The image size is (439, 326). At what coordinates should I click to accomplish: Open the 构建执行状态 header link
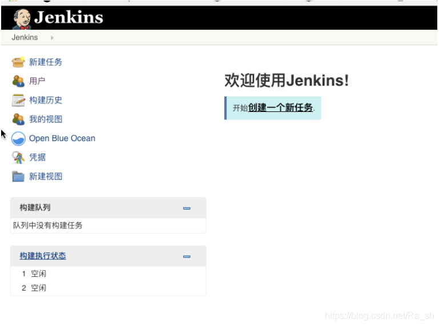click(x=43, y=256)
